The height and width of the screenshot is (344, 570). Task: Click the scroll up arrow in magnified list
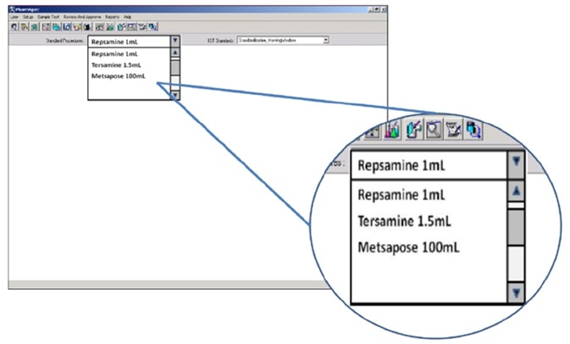tap(517, 191)
